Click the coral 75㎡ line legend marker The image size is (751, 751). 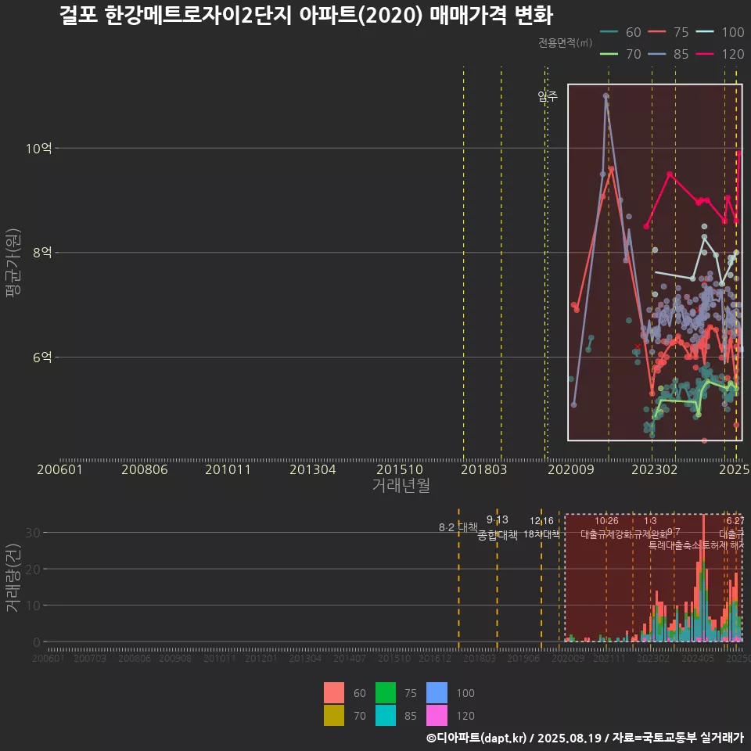[x=656, y=32]
